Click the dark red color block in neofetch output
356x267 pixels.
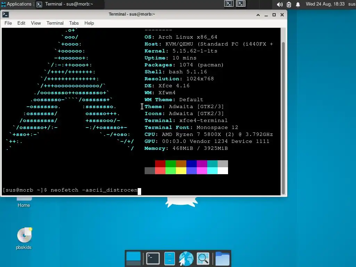point(160,164)
